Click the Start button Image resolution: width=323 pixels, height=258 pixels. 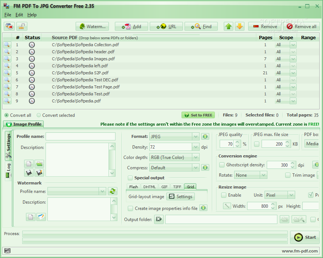pyautogui.click(x=305, y=237)
